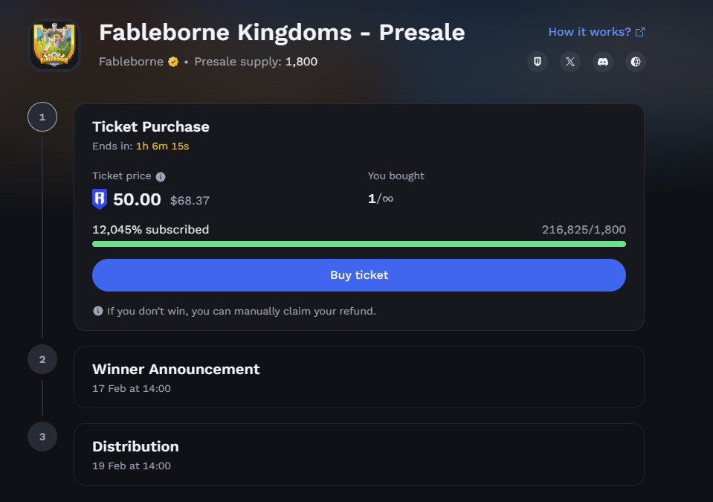Click the blue RON token icon
Screen dimensions: 713x502
click(x=100, y=199)
